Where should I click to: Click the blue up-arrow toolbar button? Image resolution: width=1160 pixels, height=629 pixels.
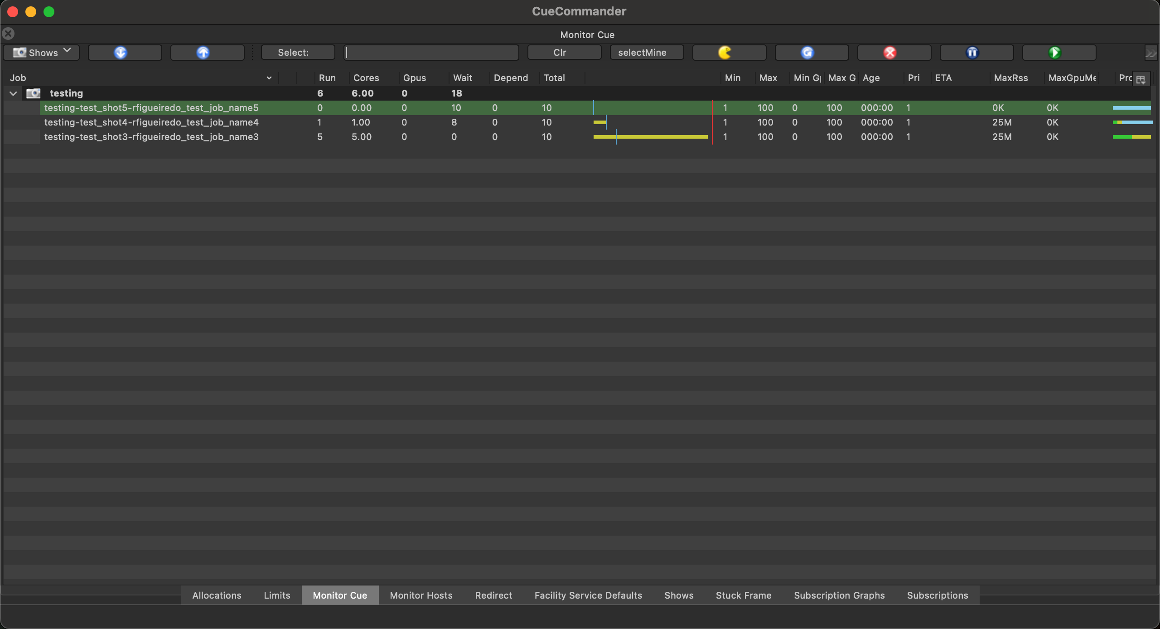point(207,53)
